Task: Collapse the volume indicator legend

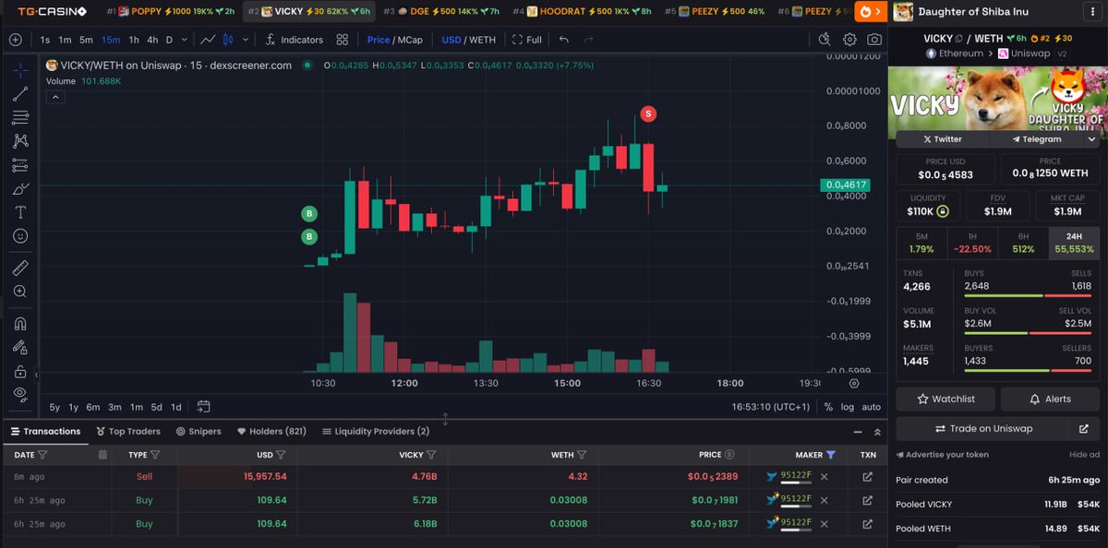Action: tap(54, 96)
